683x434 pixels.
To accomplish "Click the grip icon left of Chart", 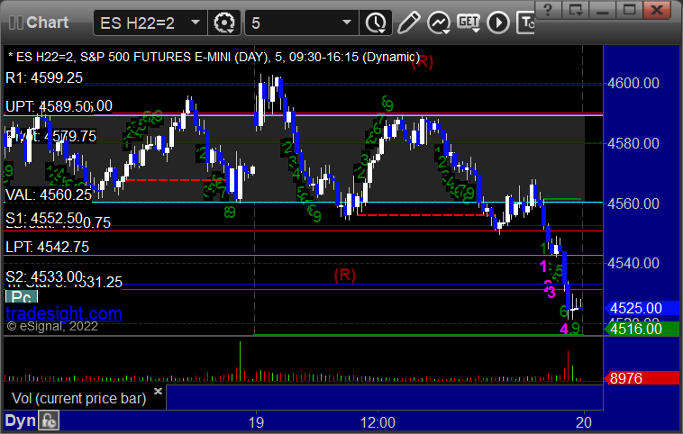I will point(15,23).
